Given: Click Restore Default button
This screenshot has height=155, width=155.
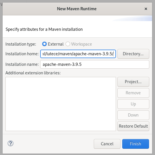Looking at the screenshot, I should tap(133, 126).
